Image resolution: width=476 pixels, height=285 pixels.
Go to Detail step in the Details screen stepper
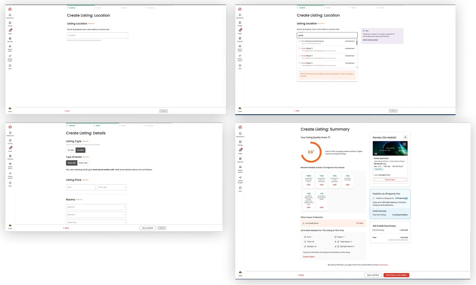click(97, 126)
